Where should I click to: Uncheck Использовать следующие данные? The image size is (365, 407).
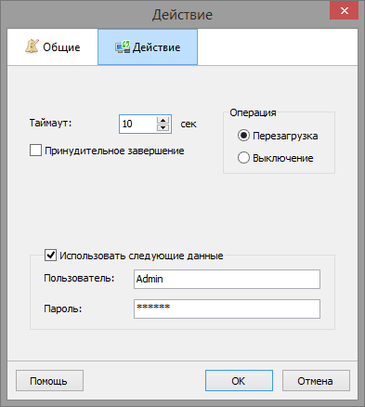point(50,256)
